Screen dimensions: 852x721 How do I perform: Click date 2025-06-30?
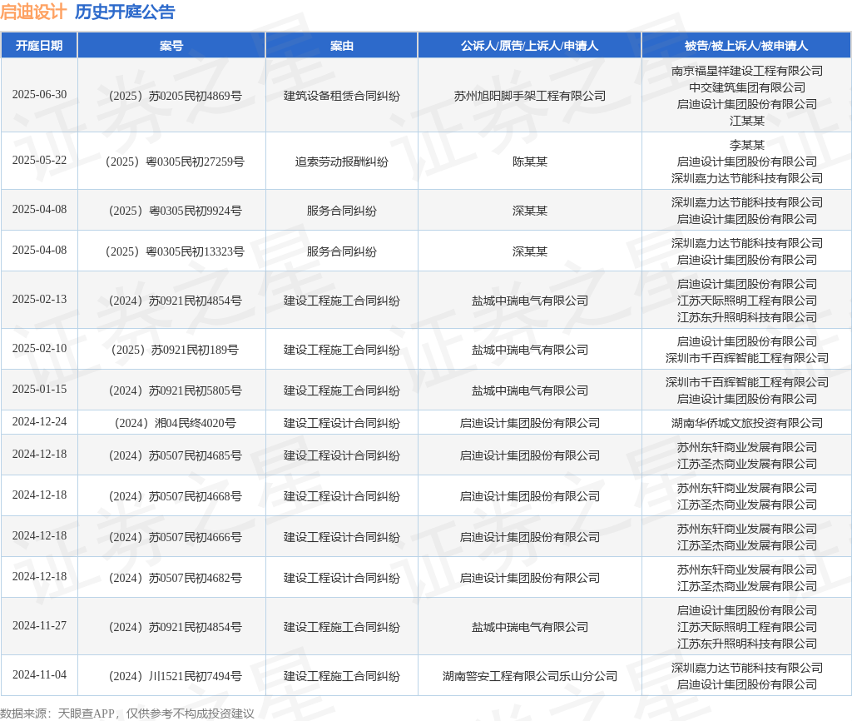tap(39, 95)
